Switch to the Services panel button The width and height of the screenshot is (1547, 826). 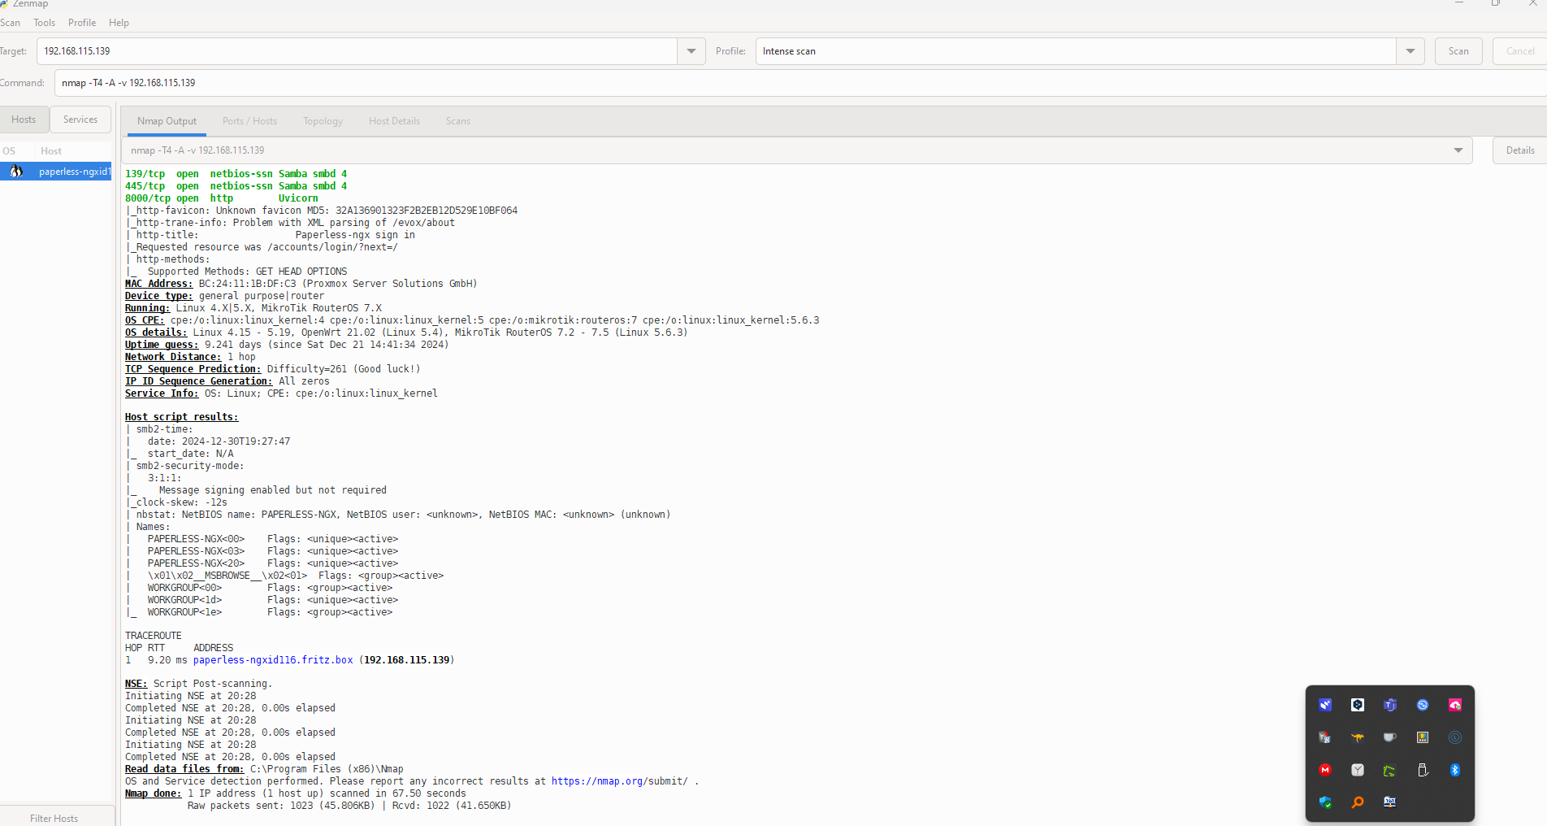80,120
